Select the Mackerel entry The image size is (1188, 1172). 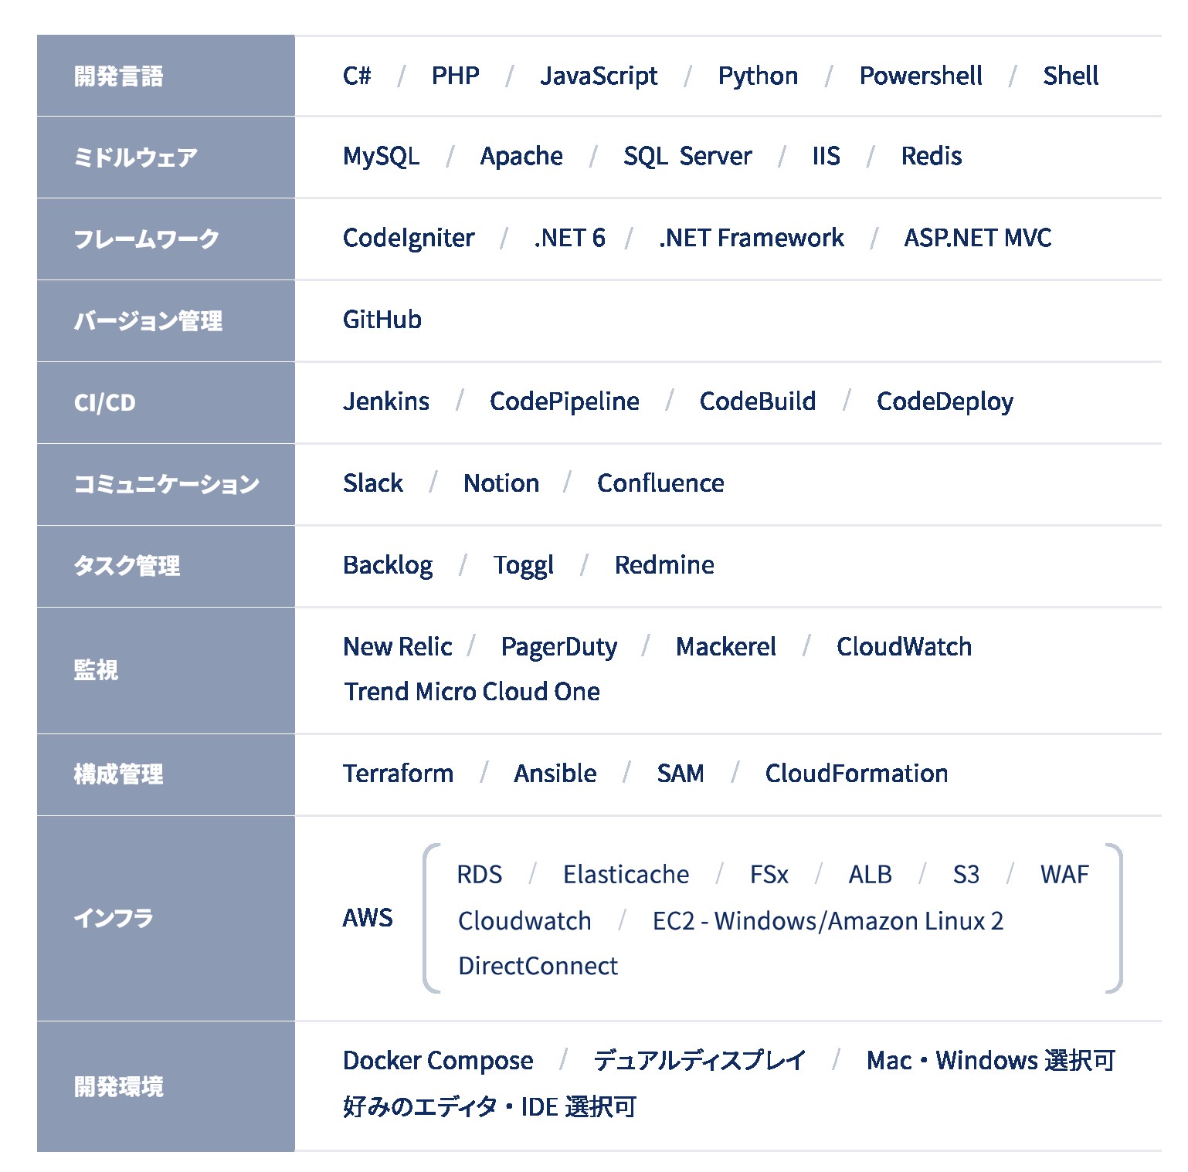tap(726, 647)
